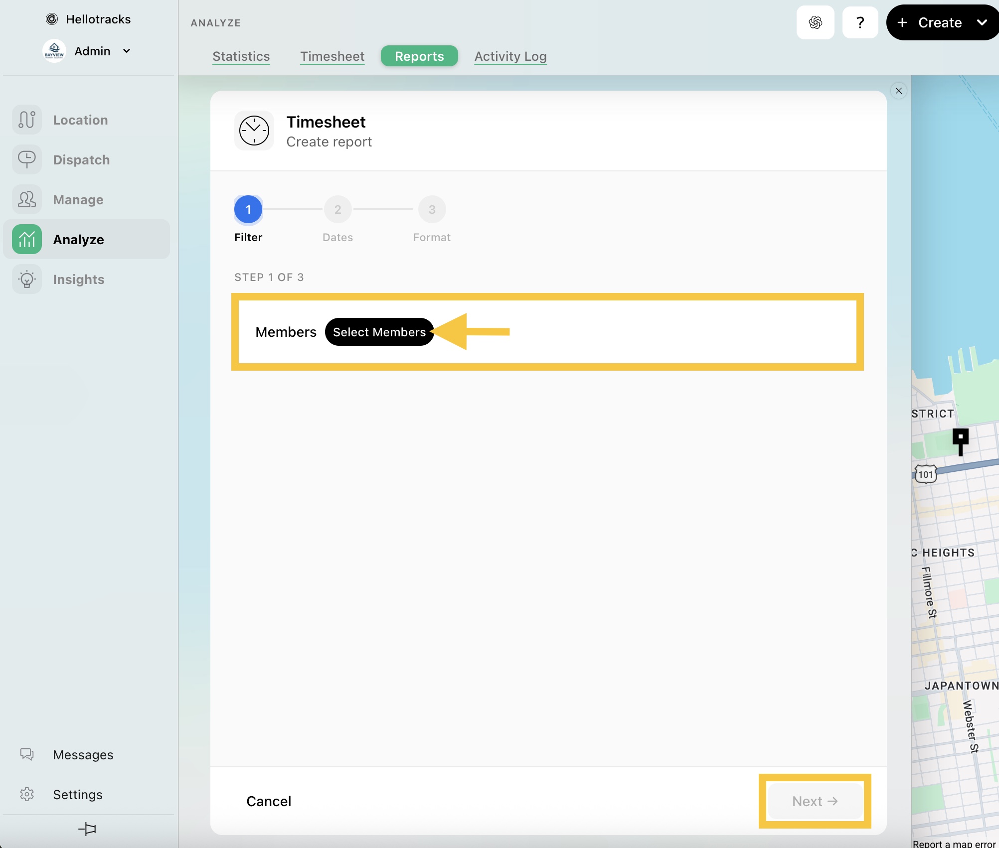Switch to the Statistics tab
This screenshot has width=999, height=848.
pos(241,56)
